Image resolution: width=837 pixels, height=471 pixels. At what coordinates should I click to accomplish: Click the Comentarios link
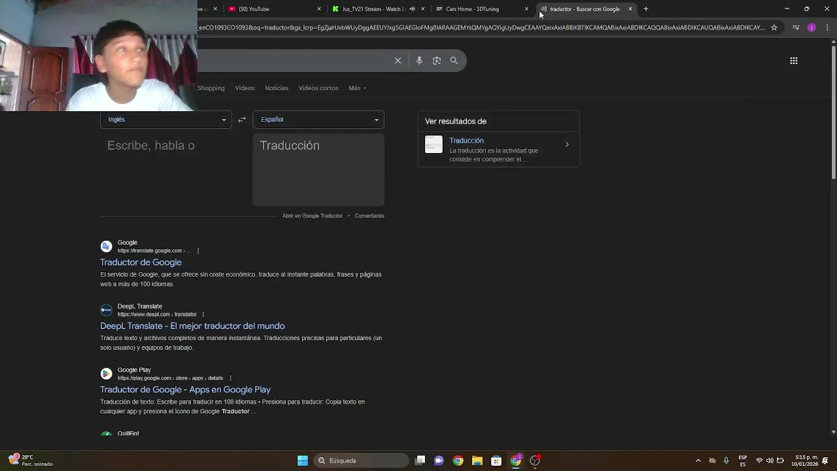click(x=369, y=215)
